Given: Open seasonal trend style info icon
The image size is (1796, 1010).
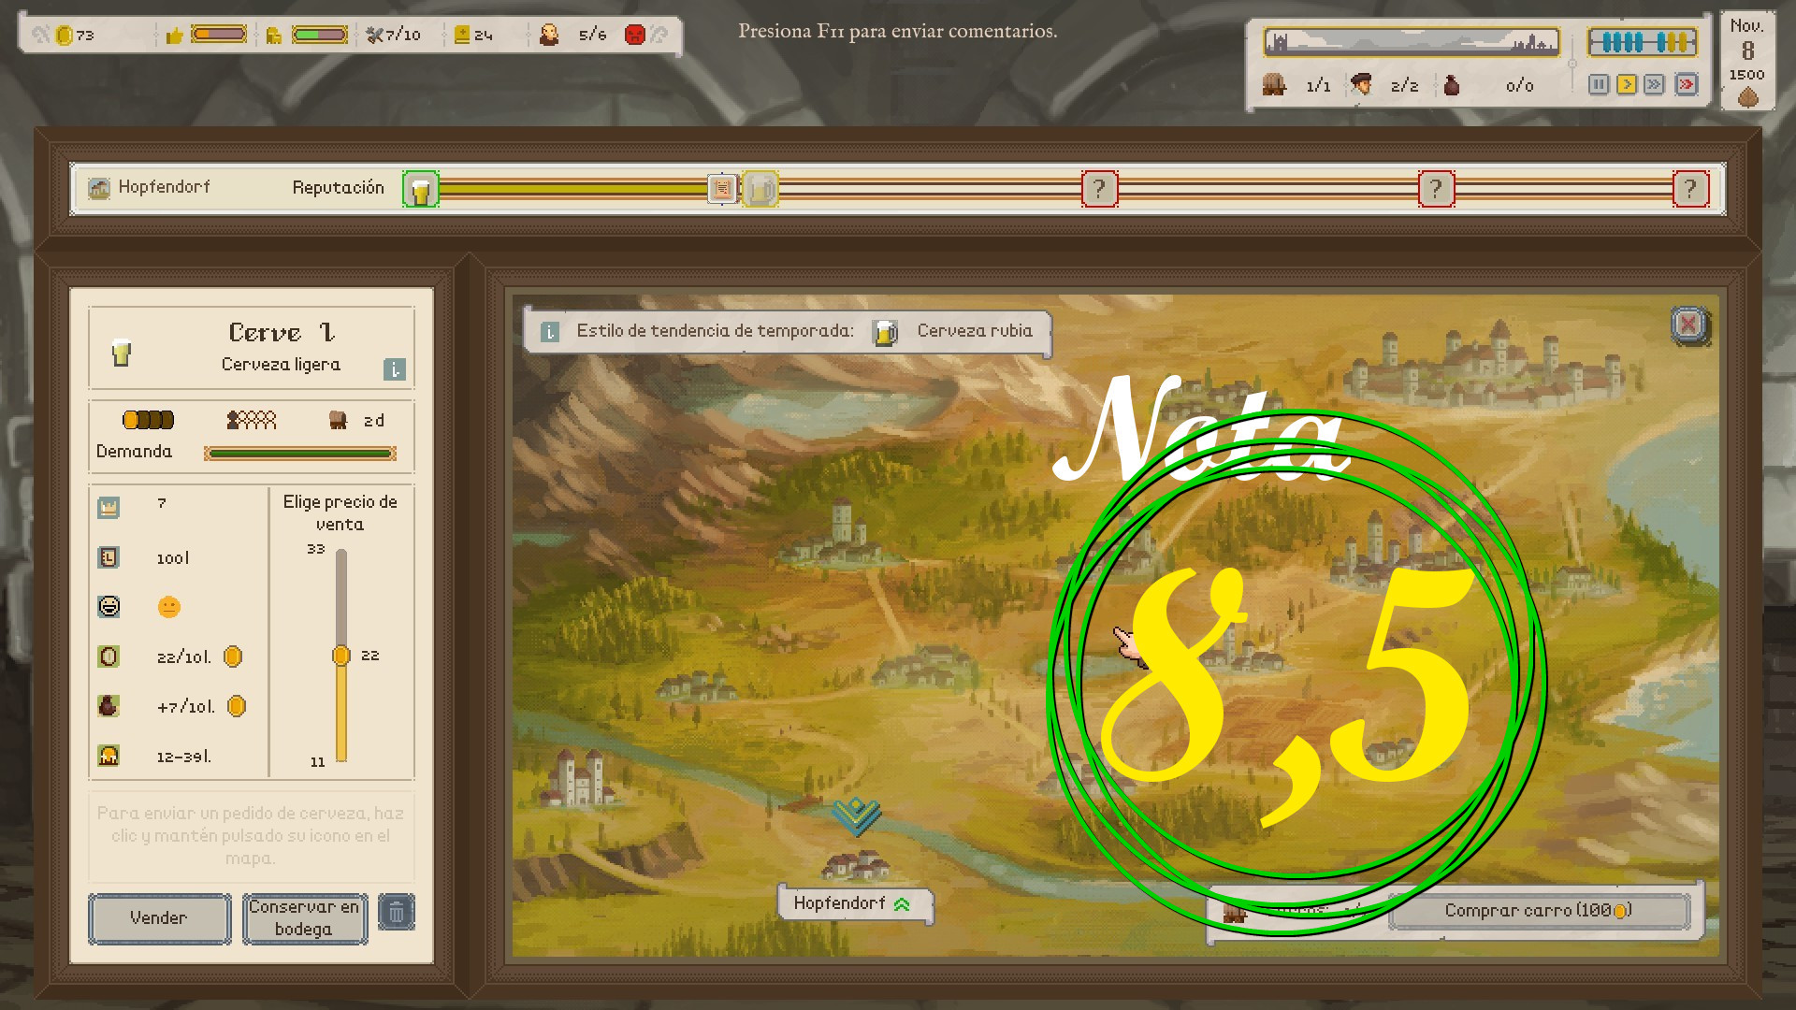Looking at the screenshot, I should point(550,331).
